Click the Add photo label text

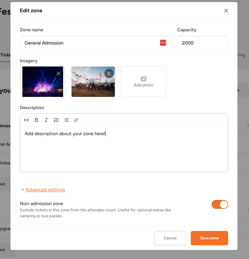tap(143, 85)
